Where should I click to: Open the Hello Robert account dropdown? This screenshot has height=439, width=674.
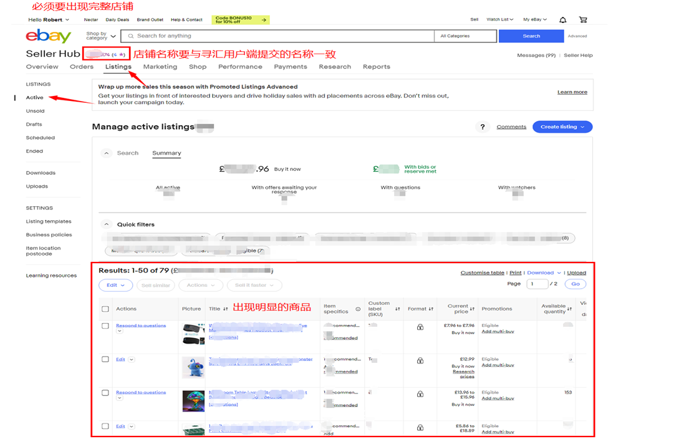point(49,20)
